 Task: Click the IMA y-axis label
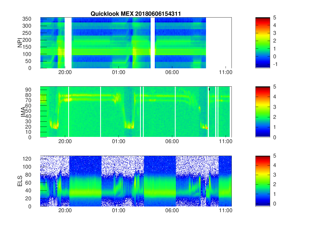click(x=23, y=112)
